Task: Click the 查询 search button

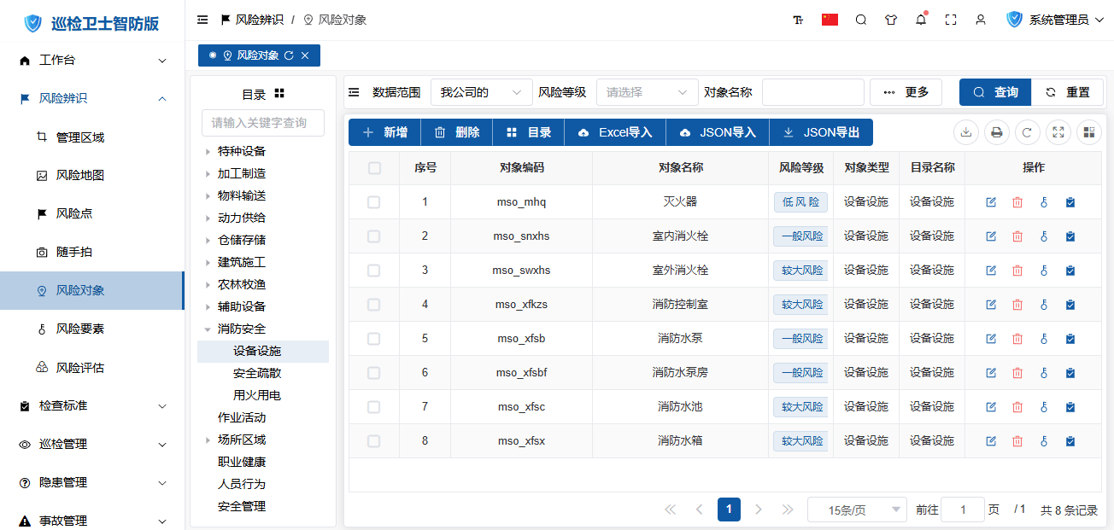Action: coord(995,92)
